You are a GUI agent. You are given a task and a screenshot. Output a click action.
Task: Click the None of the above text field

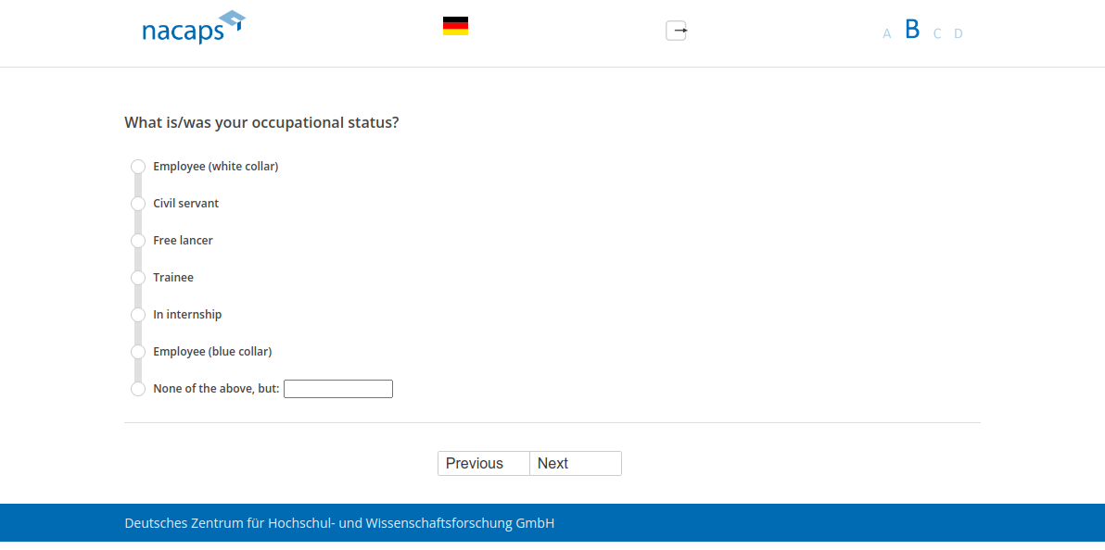[x=338, y=389]
